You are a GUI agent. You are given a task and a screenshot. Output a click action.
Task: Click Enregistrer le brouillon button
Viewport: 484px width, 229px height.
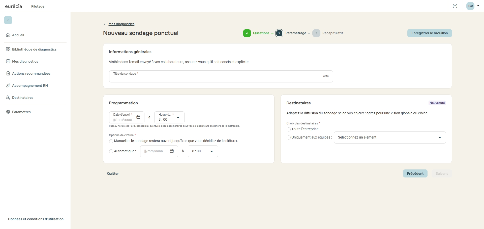tap(429, 33)
